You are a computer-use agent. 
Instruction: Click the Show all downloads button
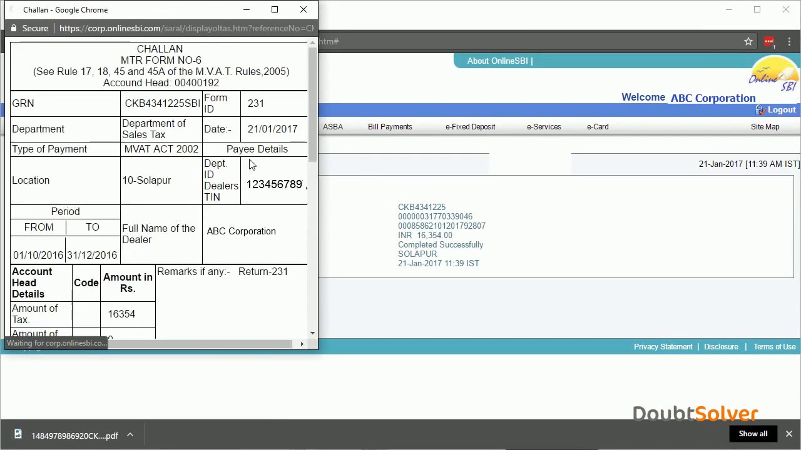coord(753,434)
